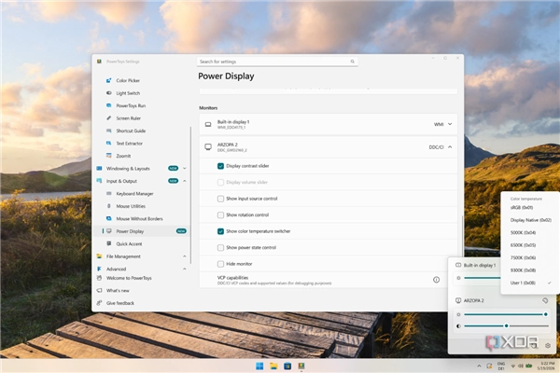Open the volume tray icon
The image size is (560, 373).
[x=521, y=366]
